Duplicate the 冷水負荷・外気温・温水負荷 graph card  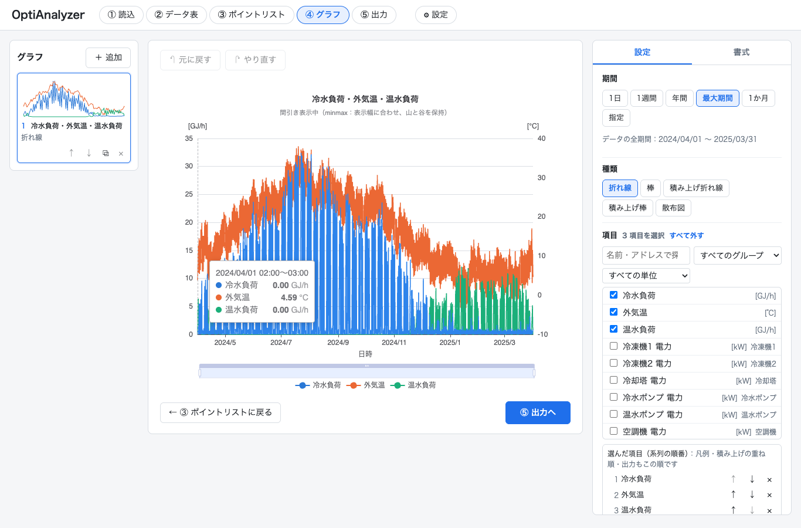(106, 153)
